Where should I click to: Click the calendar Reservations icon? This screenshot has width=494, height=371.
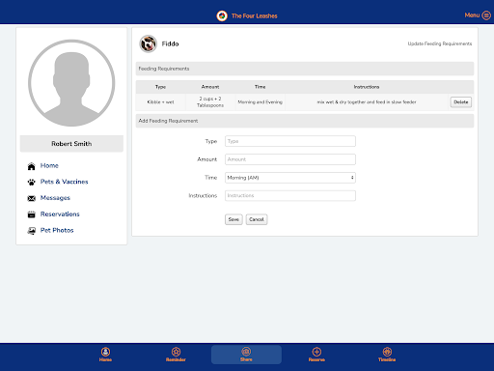pos(31,214)
